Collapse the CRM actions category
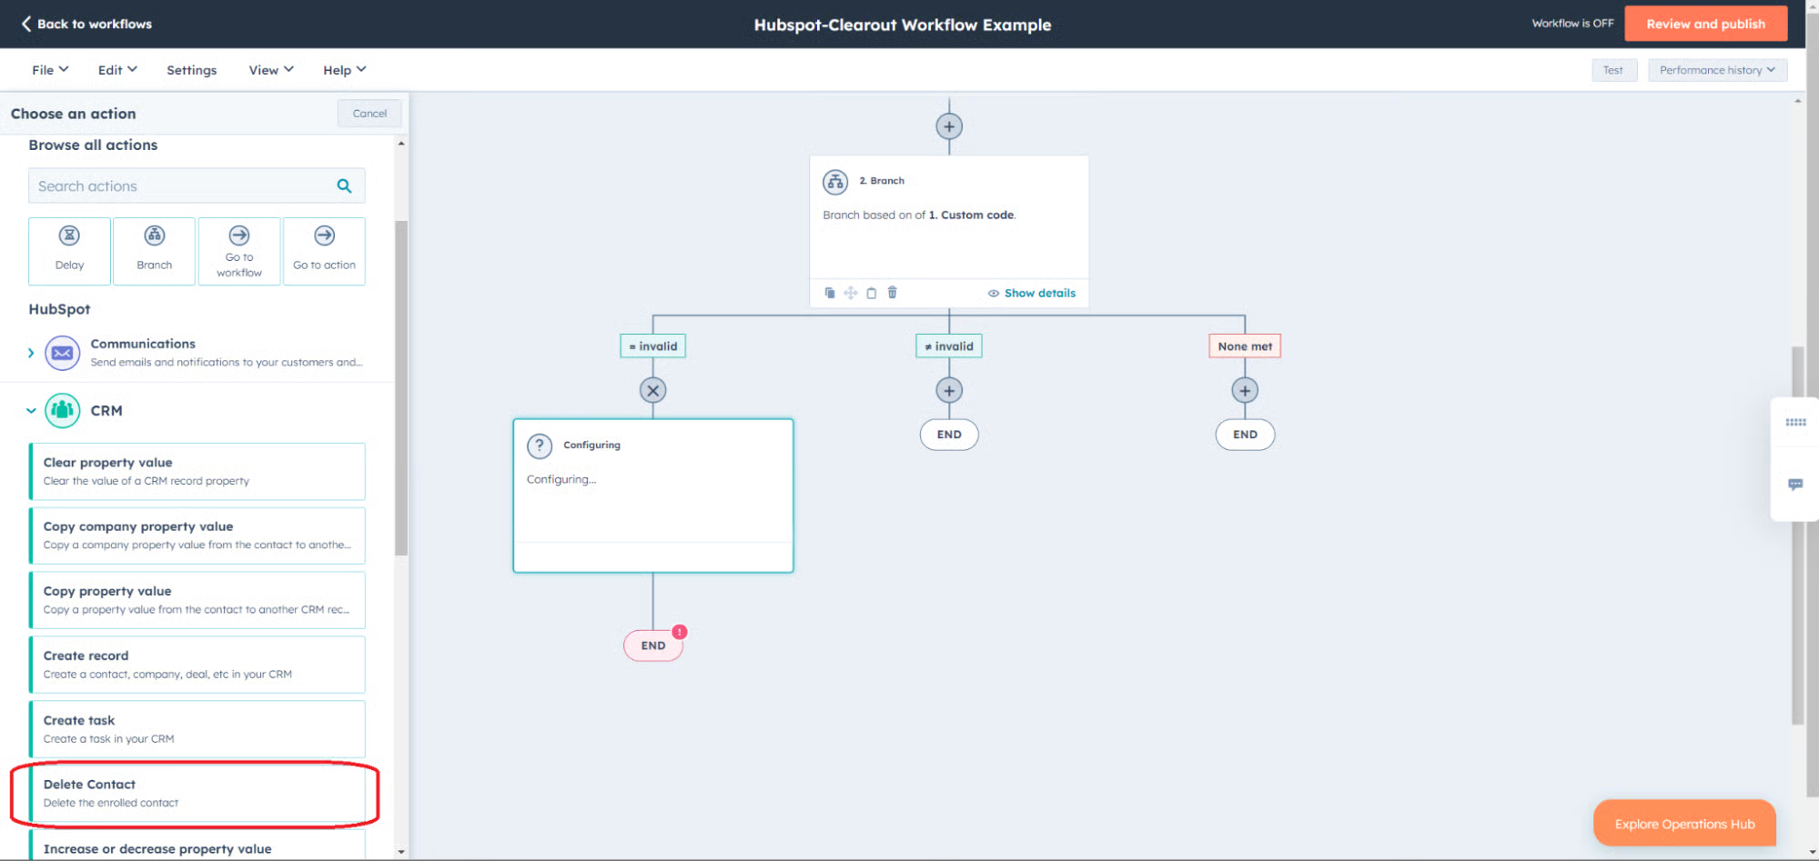1819x861 pixels. click(x=31, y=411)
